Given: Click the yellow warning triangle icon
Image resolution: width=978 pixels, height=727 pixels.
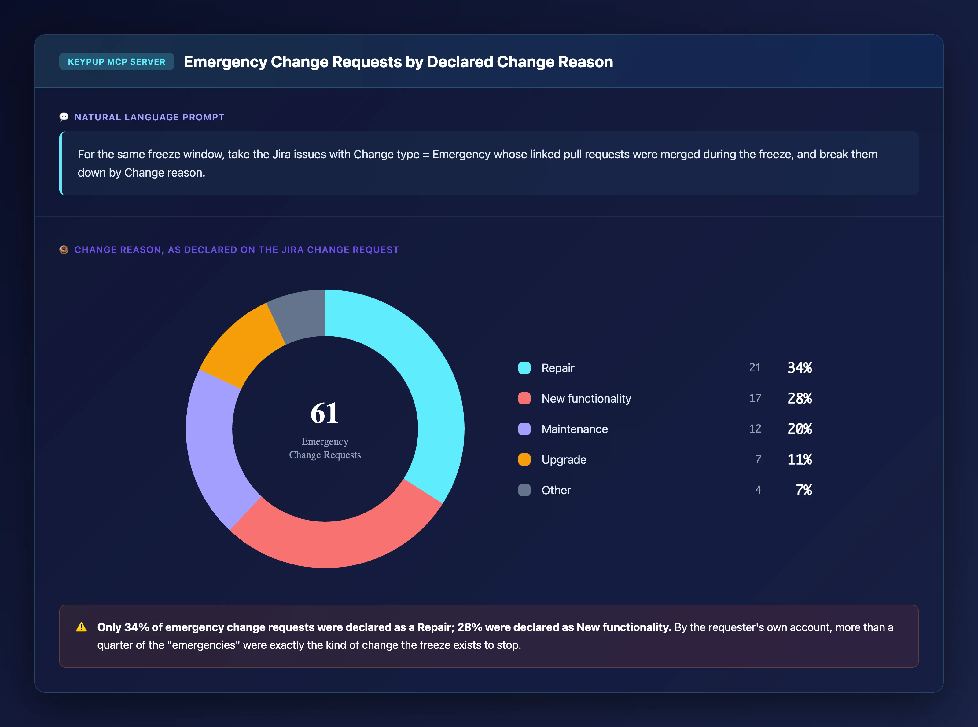Looking at the screenshot, I should pos(82,627).
